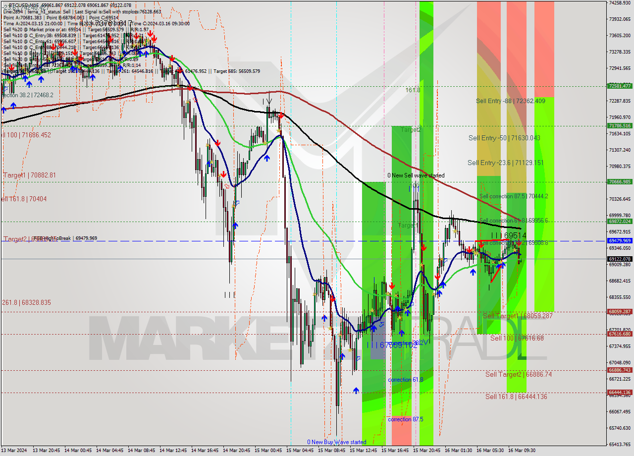The image size is (634, 456).
Task: Select the 68682.415 price axis value
Action: (x=620, y=281)
